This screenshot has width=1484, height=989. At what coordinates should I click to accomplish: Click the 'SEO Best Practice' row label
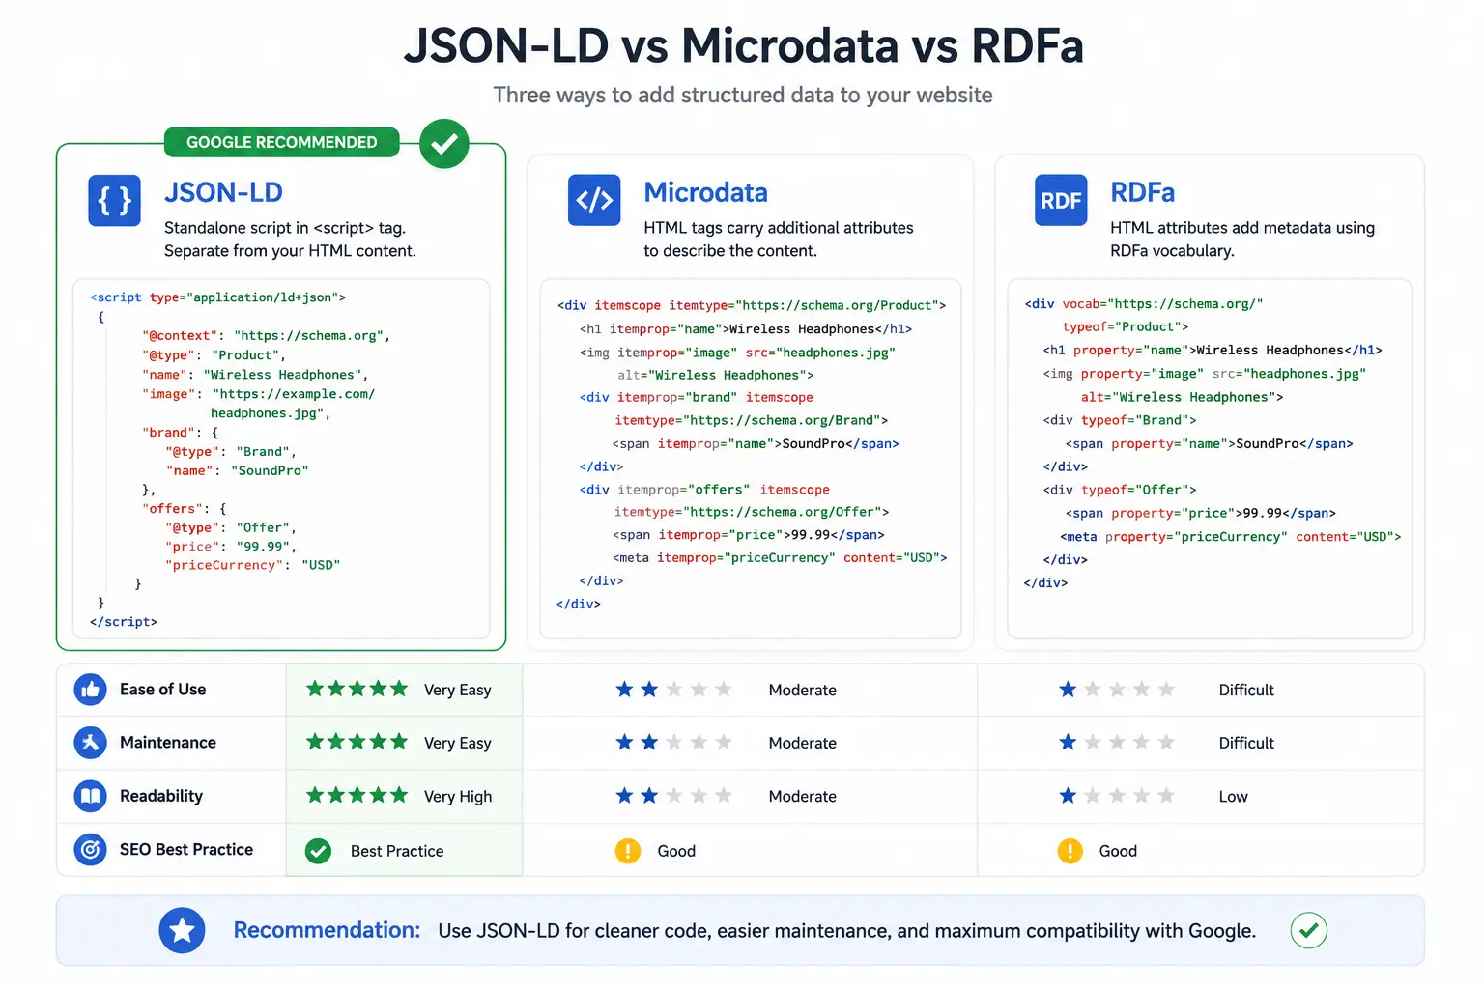pos(186,850)
